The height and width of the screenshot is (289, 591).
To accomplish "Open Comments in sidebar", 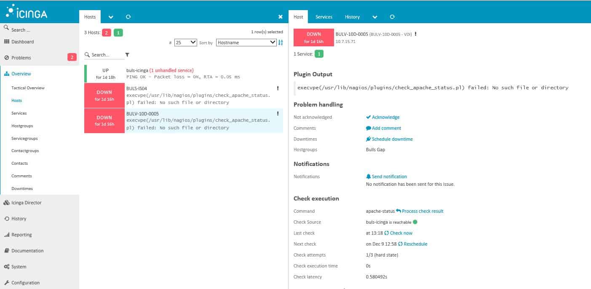I will click(21, 176).
